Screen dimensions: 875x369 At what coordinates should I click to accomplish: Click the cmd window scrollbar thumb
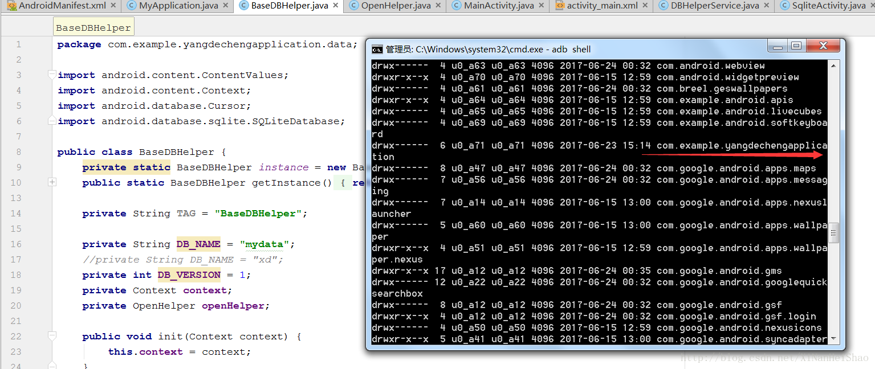pyautogui.click(x=834, y=232)
